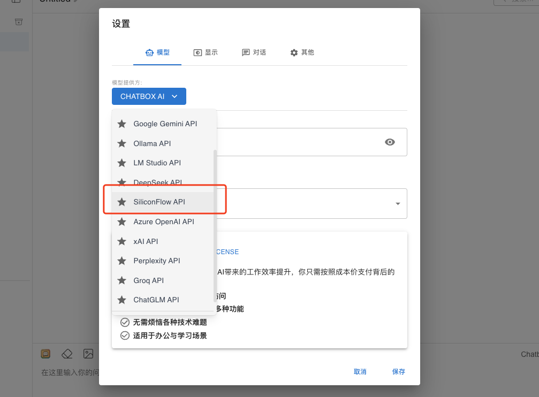The image size is (539, 397).
Task: Select ChatGLM API provider
Action: 164,300
